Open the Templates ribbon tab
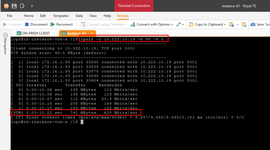 (x=61, y=16)
